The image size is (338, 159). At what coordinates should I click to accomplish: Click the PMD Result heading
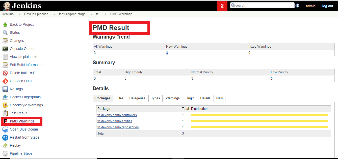click(111, 28)
